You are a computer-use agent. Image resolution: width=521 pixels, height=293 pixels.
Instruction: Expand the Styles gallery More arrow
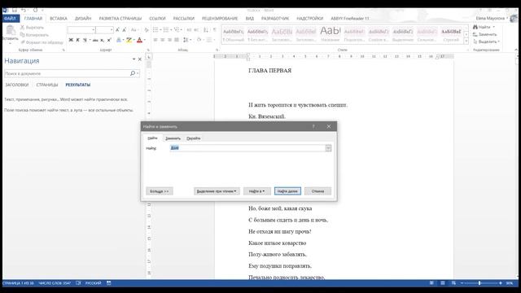click(x=466, y=41)
